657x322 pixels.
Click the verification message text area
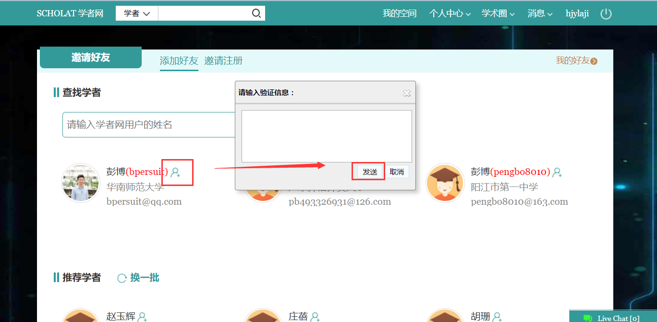click(x=327, y=136)
